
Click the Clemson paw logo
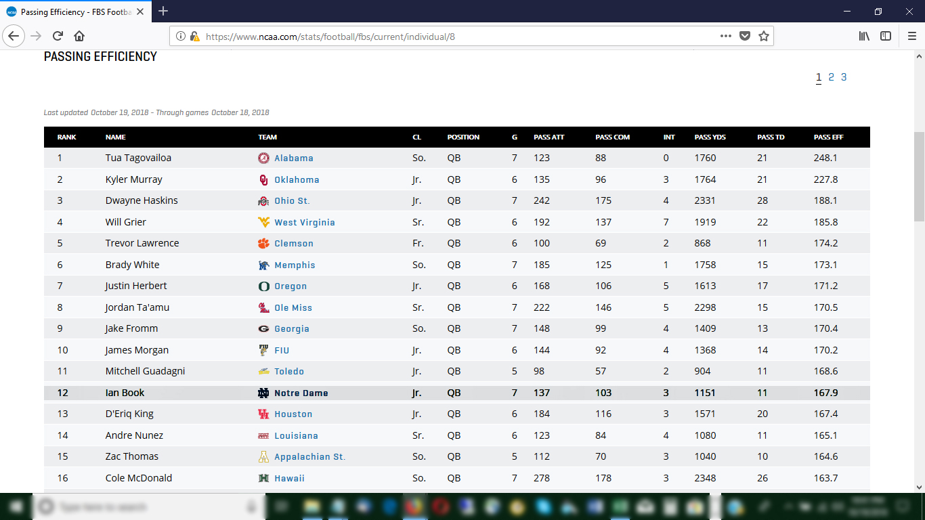coord(263,244)
